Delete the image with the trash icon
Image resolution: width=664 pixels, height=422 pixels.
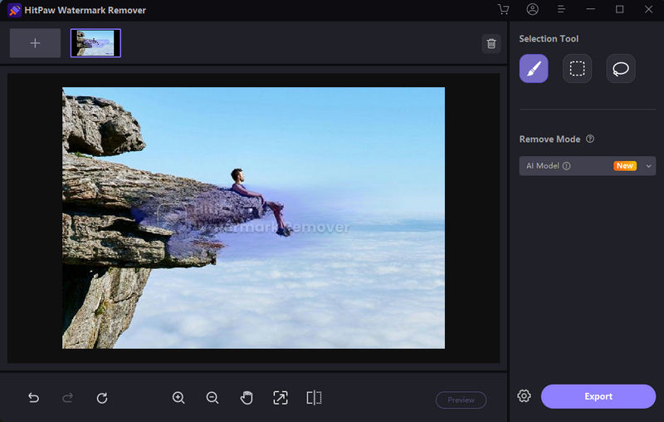pos(491,44)
